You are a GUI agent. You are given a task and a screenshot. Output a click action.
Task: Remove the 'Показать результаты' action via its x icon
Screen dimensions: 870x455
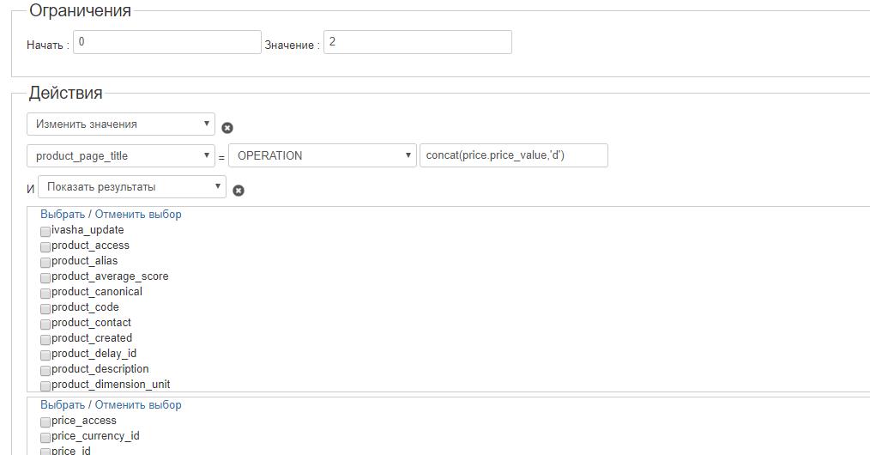click(x=239, y=191)
